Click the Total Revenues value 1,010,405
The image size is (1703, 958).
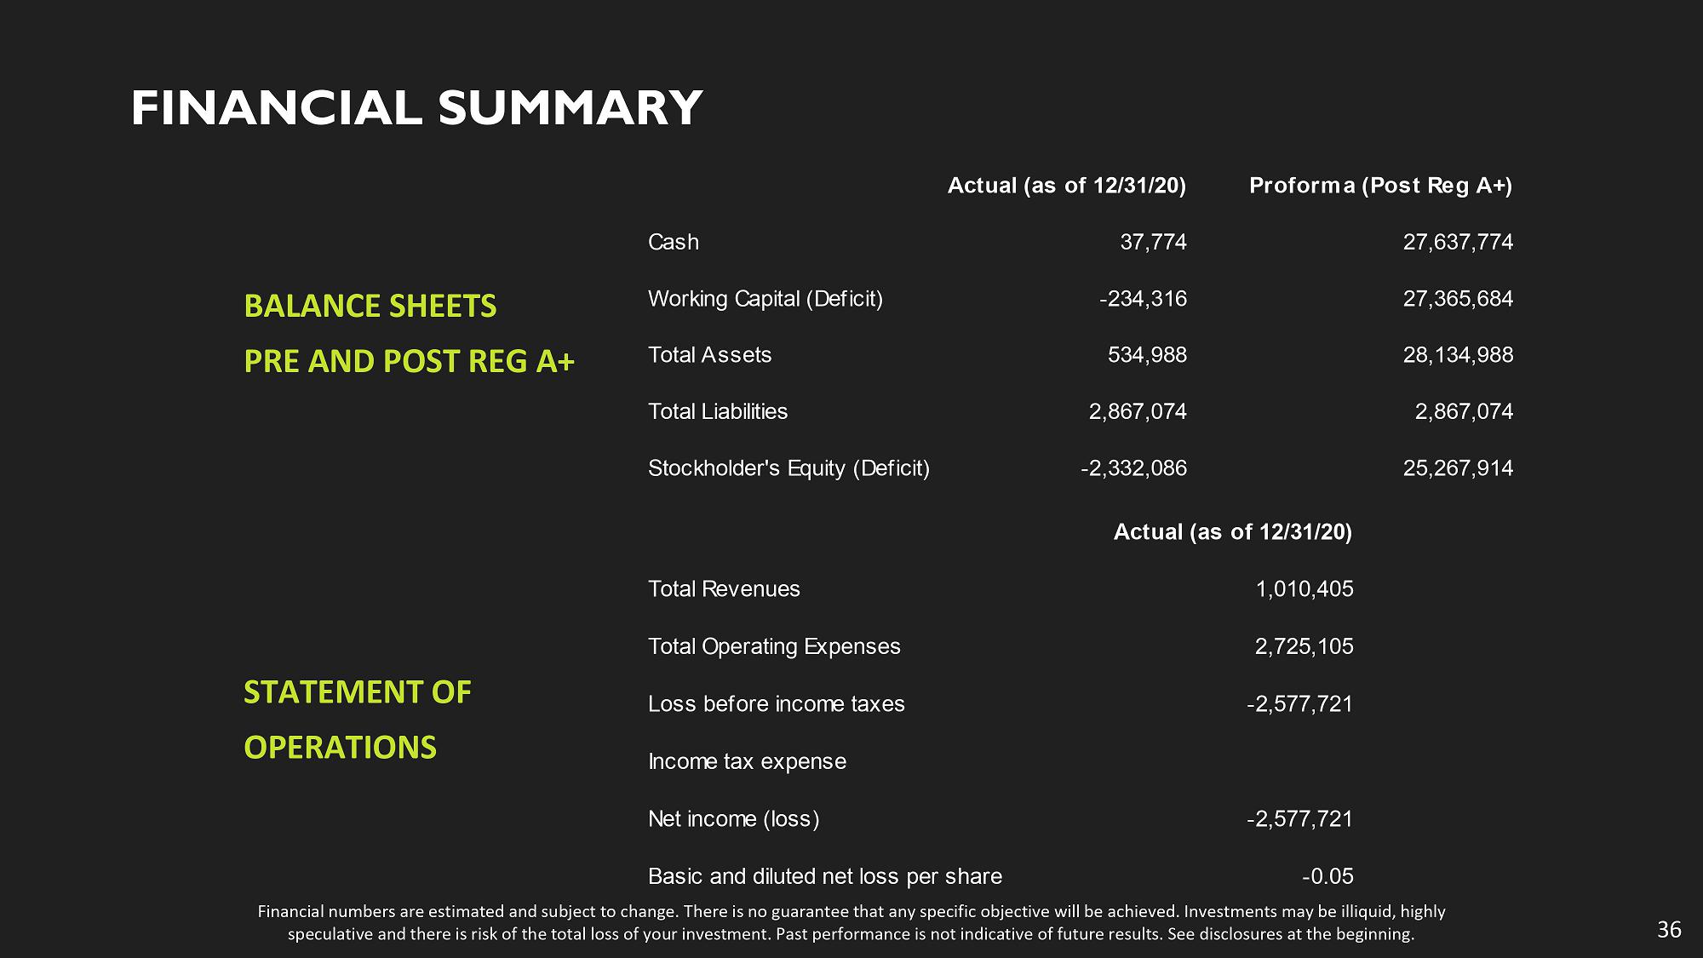pyautogui.click(x=1304, y=589)
